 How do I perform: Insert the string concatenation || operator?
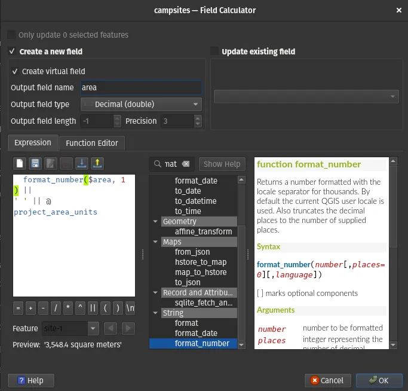point(93,308)
